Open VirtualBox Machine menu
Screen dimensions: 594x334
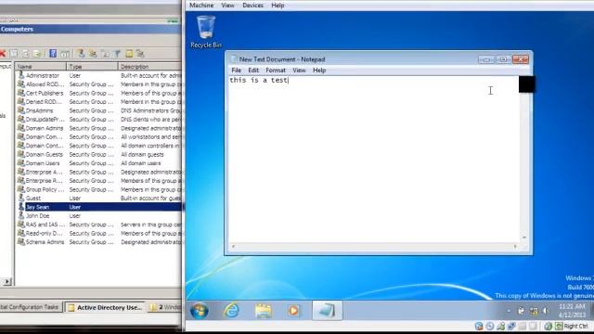pyautogui.click(x=201, y=6)
